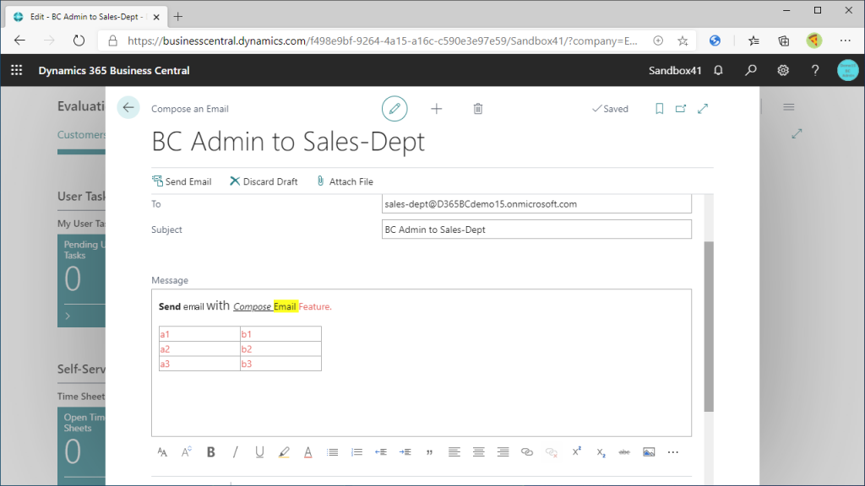Image resolution: width=865 pixels, height=486 pixels.
Task: Bookmark this page with the bookmark icon
Action: pos(659,109)
